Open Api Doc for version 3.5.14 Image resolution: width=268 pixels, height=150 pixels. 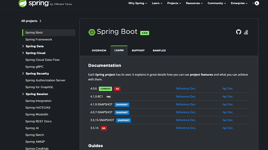point(228,128)
